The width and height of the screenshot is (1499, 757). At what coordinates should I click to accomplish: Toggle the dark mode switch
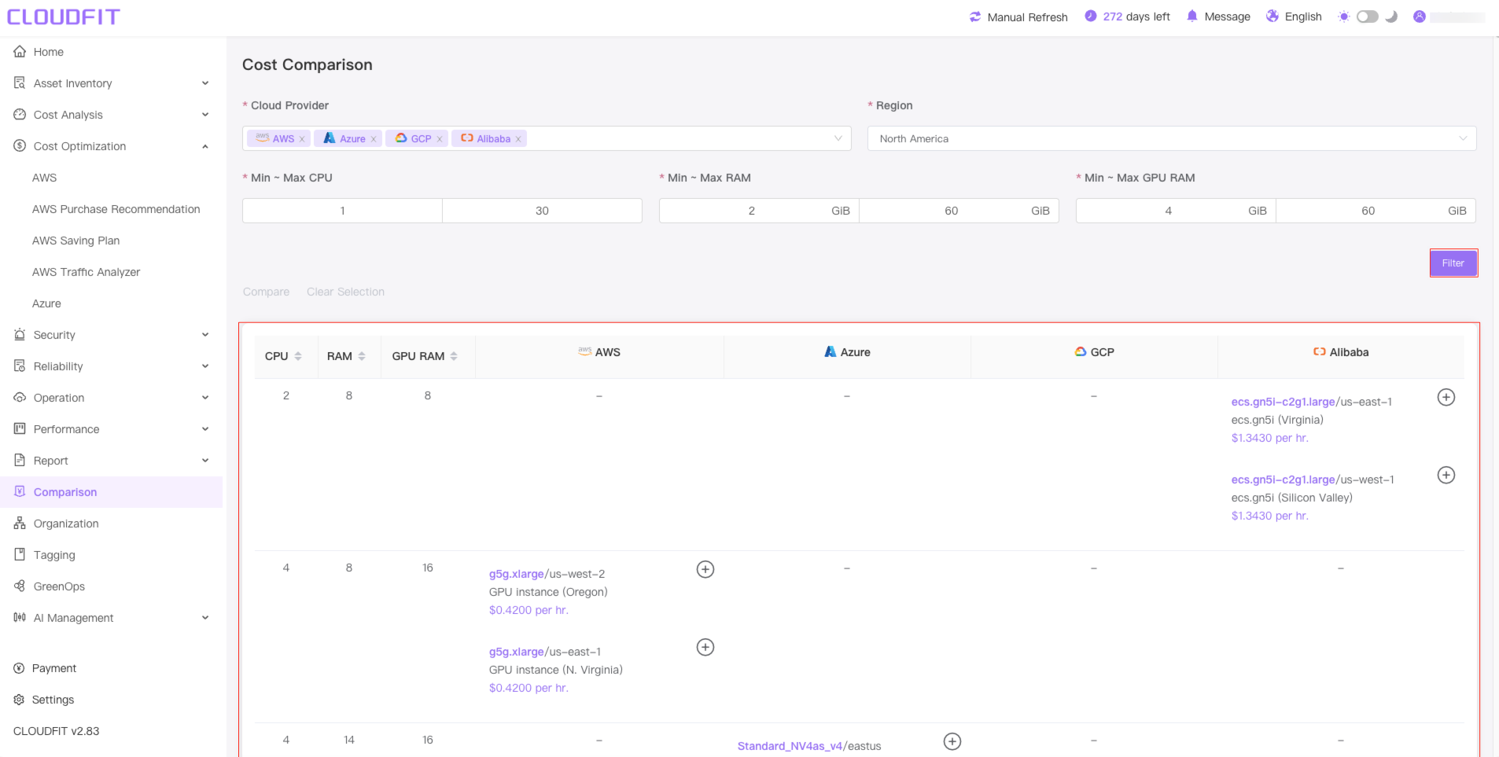tap(1368, 17)
